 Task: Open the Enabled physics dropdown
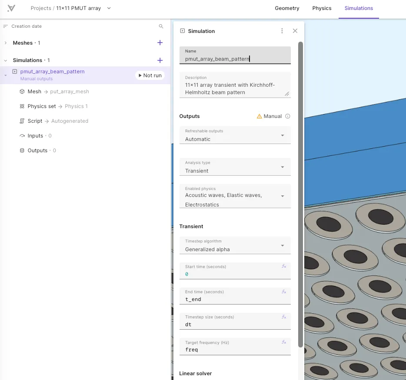[235, 196]
